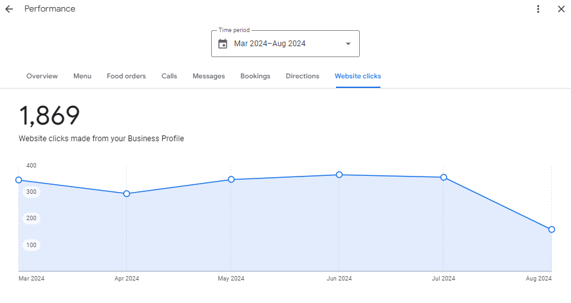The width and height of the screenshot is (571, 303).
Task: Select the Website clicks tab
Action: [x=357, y=76]
